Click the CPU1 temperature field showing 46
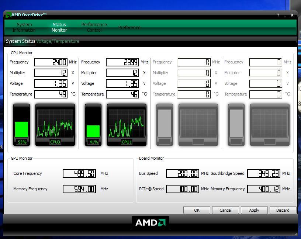Viewport: 301px width, 239px height. point(122,94)
